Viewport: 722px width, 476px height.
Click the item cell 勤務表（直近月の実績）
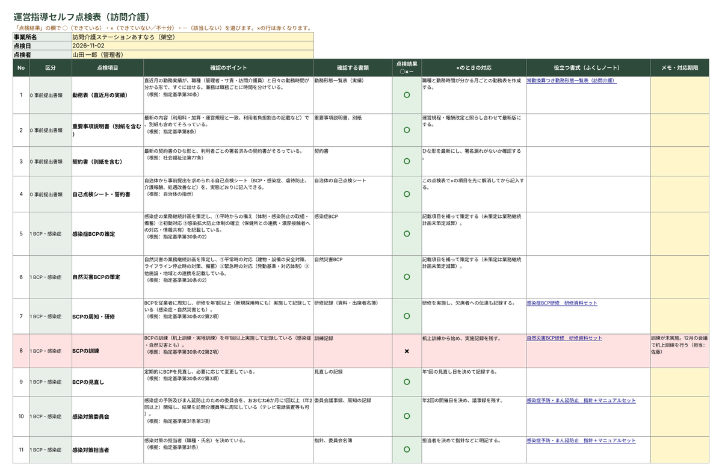pyautogui.click(x=108, y=95)
